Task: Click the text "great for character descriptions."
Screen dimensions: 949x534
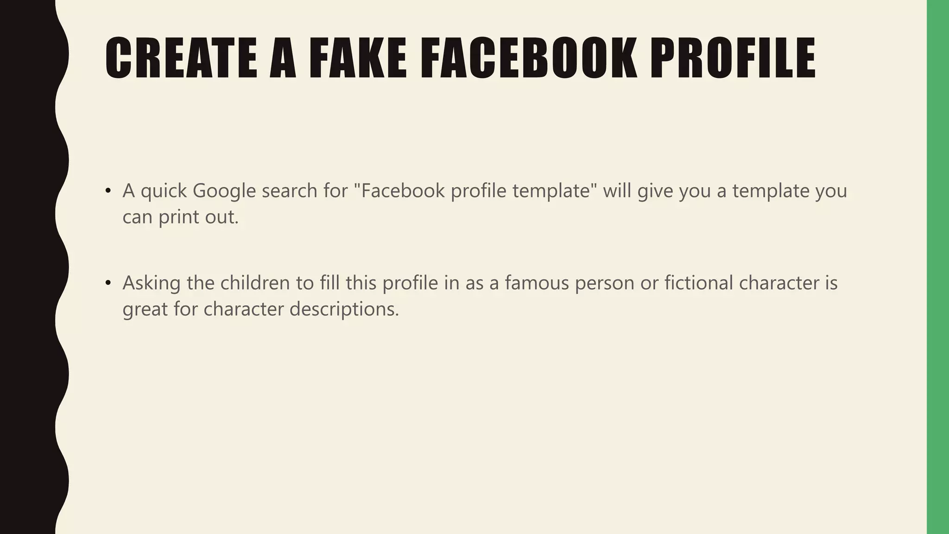Action: pos(260,310)
